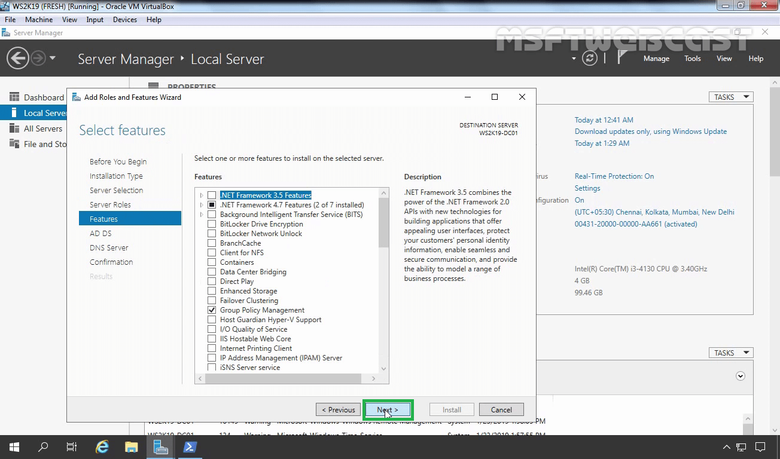Viewport: 780px width, 459px height.
Task: Click features list horizontal scrollbar thumb
Action: click(x=283, y=378)
